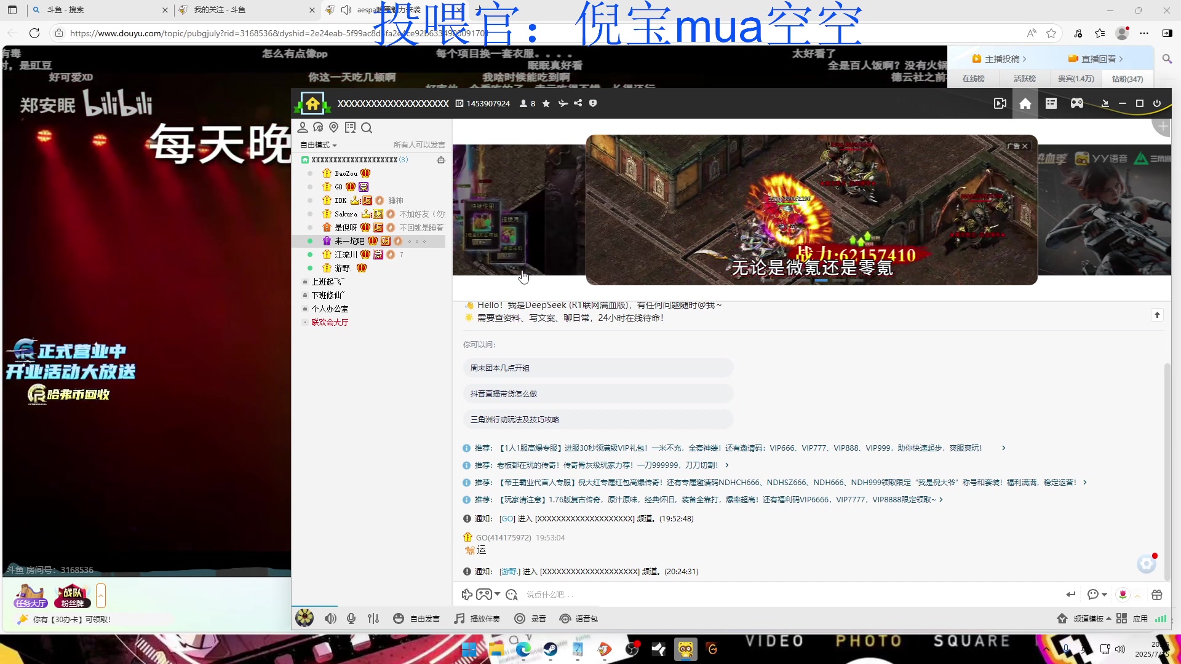Switch to browser tab 斗鱼 - 搜索
Viewport: 1181px width, 664px height.
tap(100, 10)
